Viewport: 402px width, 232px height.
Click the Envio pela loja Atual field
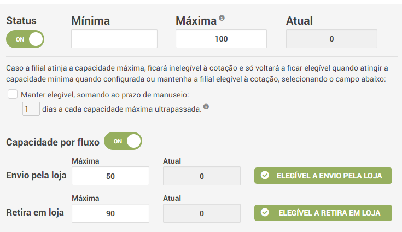tap(202, 176)
